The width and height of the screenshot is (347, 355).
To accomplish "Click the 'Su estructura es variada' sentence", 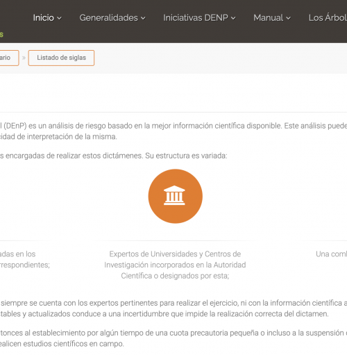I will pos(186,156).
